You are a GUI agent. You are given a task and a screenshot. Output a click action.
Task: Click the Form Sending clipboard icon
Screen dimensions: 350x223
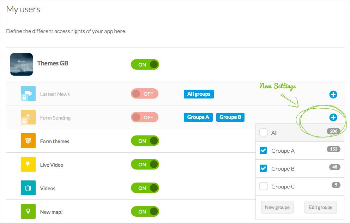[28, 117]
